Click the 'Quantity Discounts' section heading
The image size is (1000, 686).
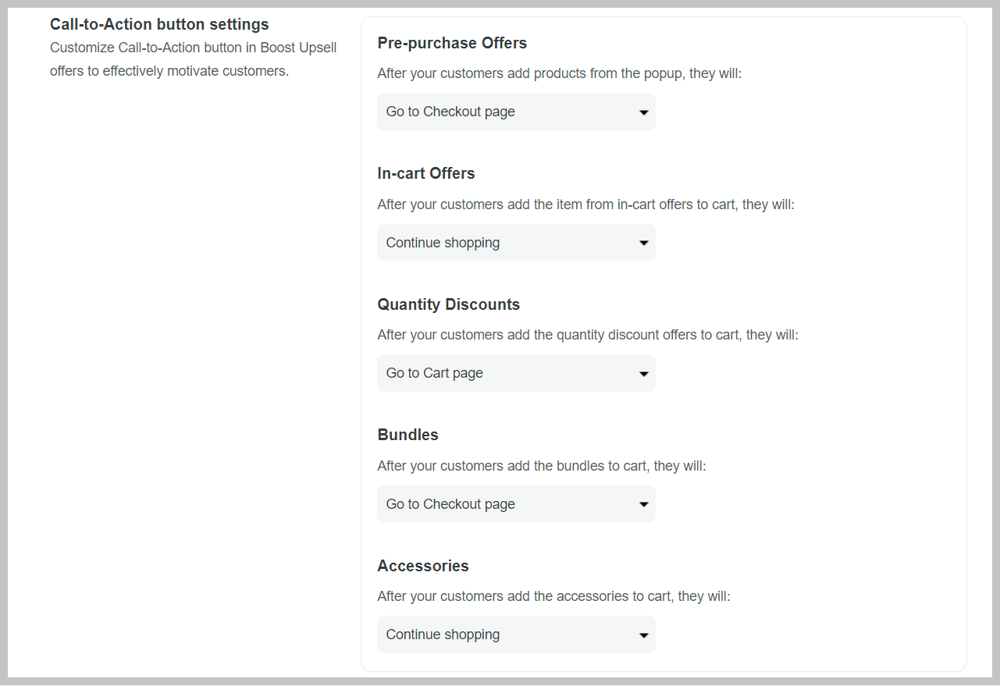pyautogui.click(x=448, y=304)
